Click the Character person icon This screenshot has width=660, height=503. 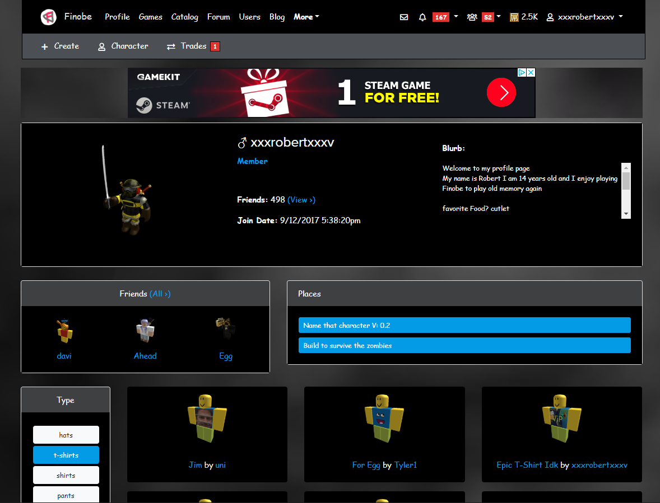pyautogui.click(x=101, y=46)
